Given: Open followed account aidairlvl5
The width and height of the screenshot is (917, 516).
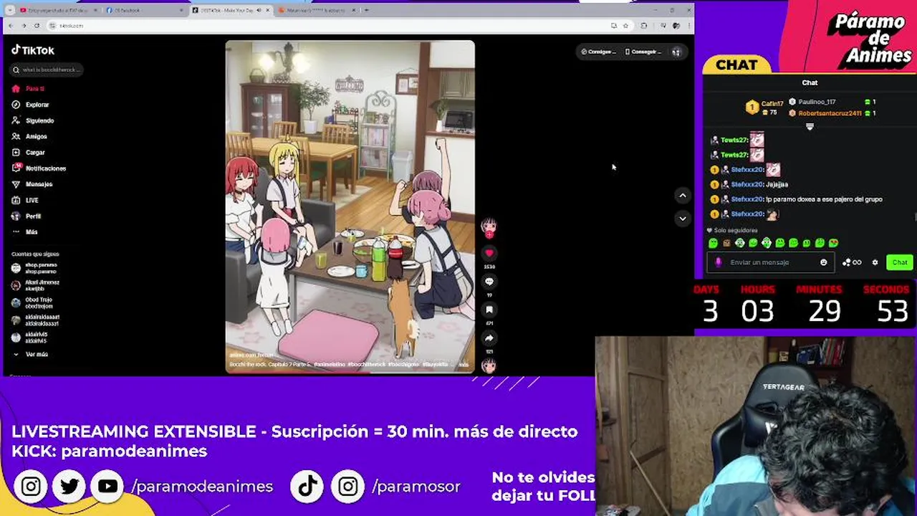Looking at the screenshot, I should pos(30,337).
